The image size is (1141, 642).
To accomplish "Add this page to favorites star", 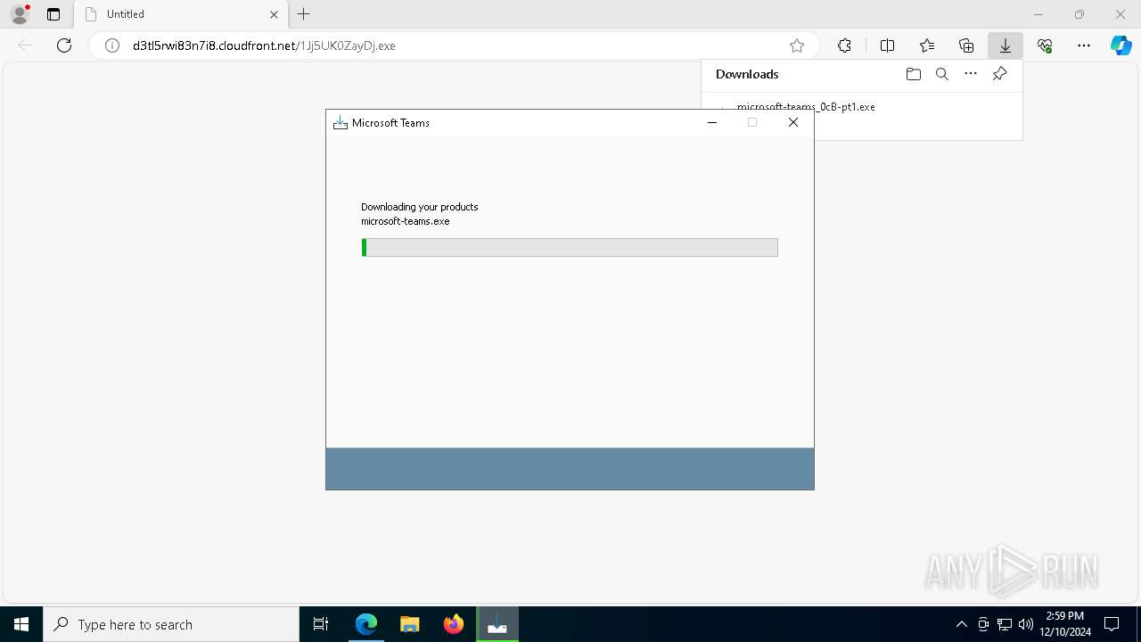I will coord(797,45).
